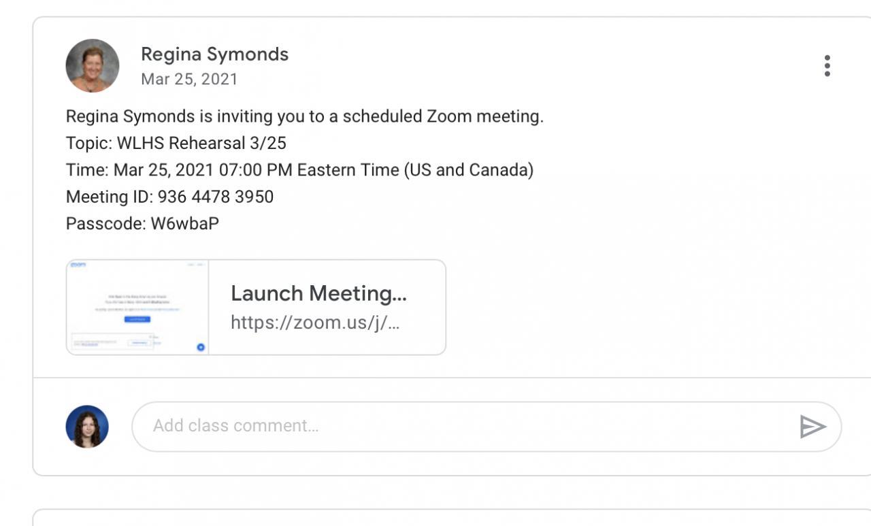Click the student avatar beside comment box
The image size is (871, 526).
pyautogui.click(x=87, y=427)
